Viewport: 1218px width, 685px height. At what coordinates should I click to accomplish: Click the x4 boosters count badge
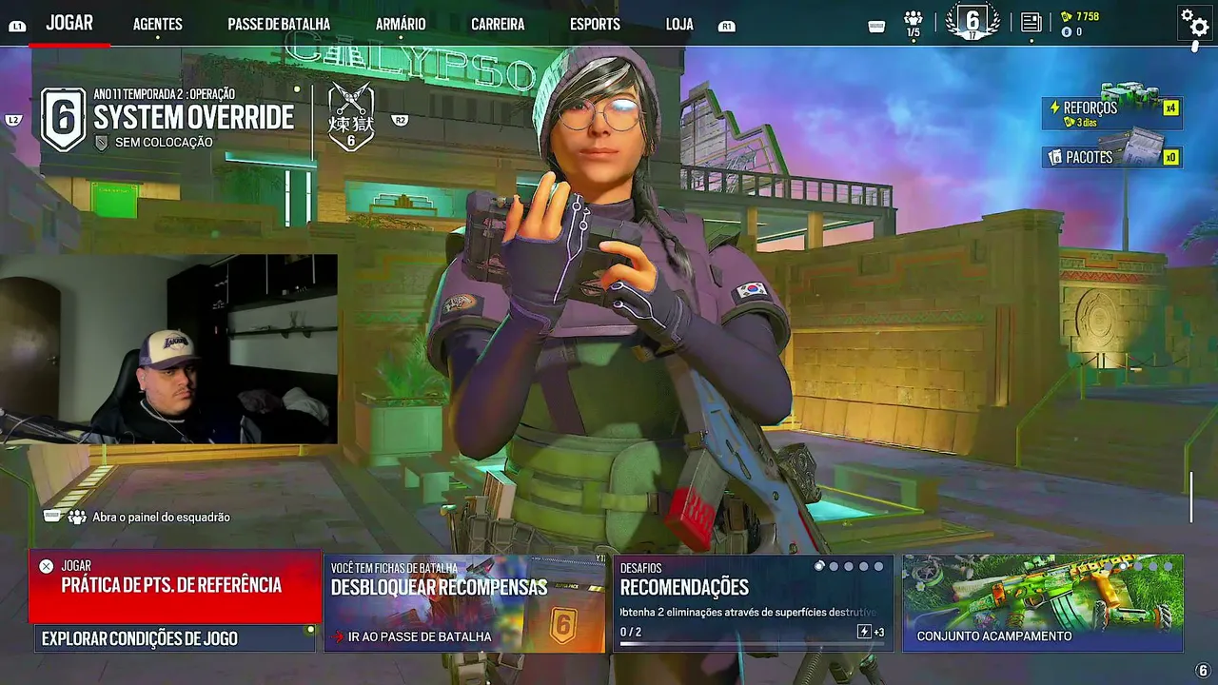click(x=1171, y=108)
